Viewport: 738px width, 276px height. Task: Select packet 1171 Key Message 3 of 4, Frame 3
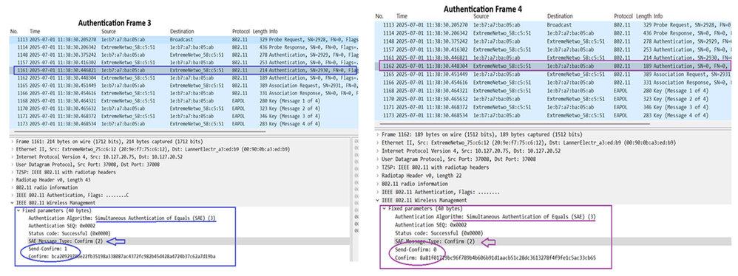click(x=183, y=117)
